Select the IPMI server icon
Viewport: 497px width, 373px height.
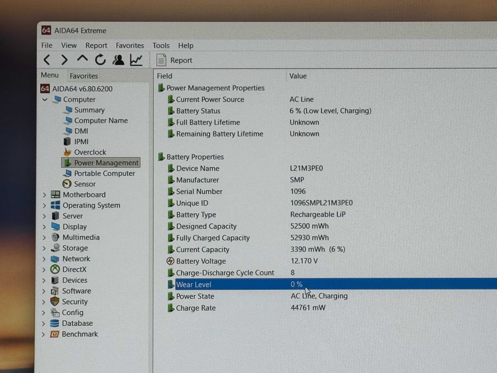(67, 141)
